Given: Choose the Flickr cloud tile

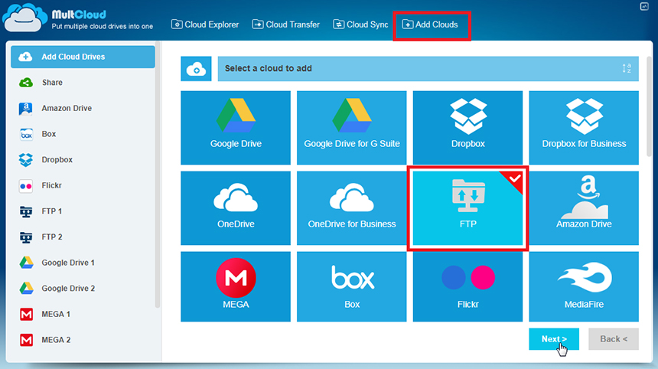Looking at the screenshot, I should pos(467,287).
